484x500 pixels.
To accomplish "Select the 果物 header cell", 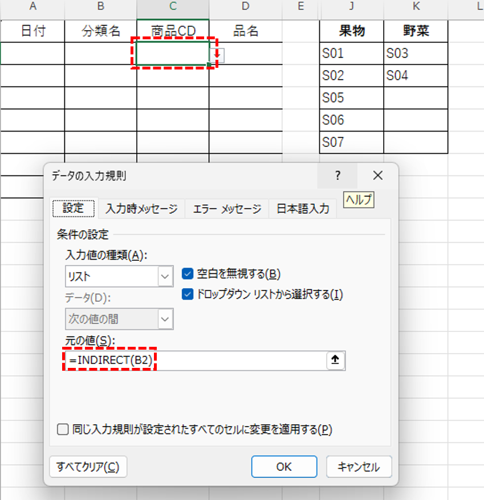I will pos(351,31).
